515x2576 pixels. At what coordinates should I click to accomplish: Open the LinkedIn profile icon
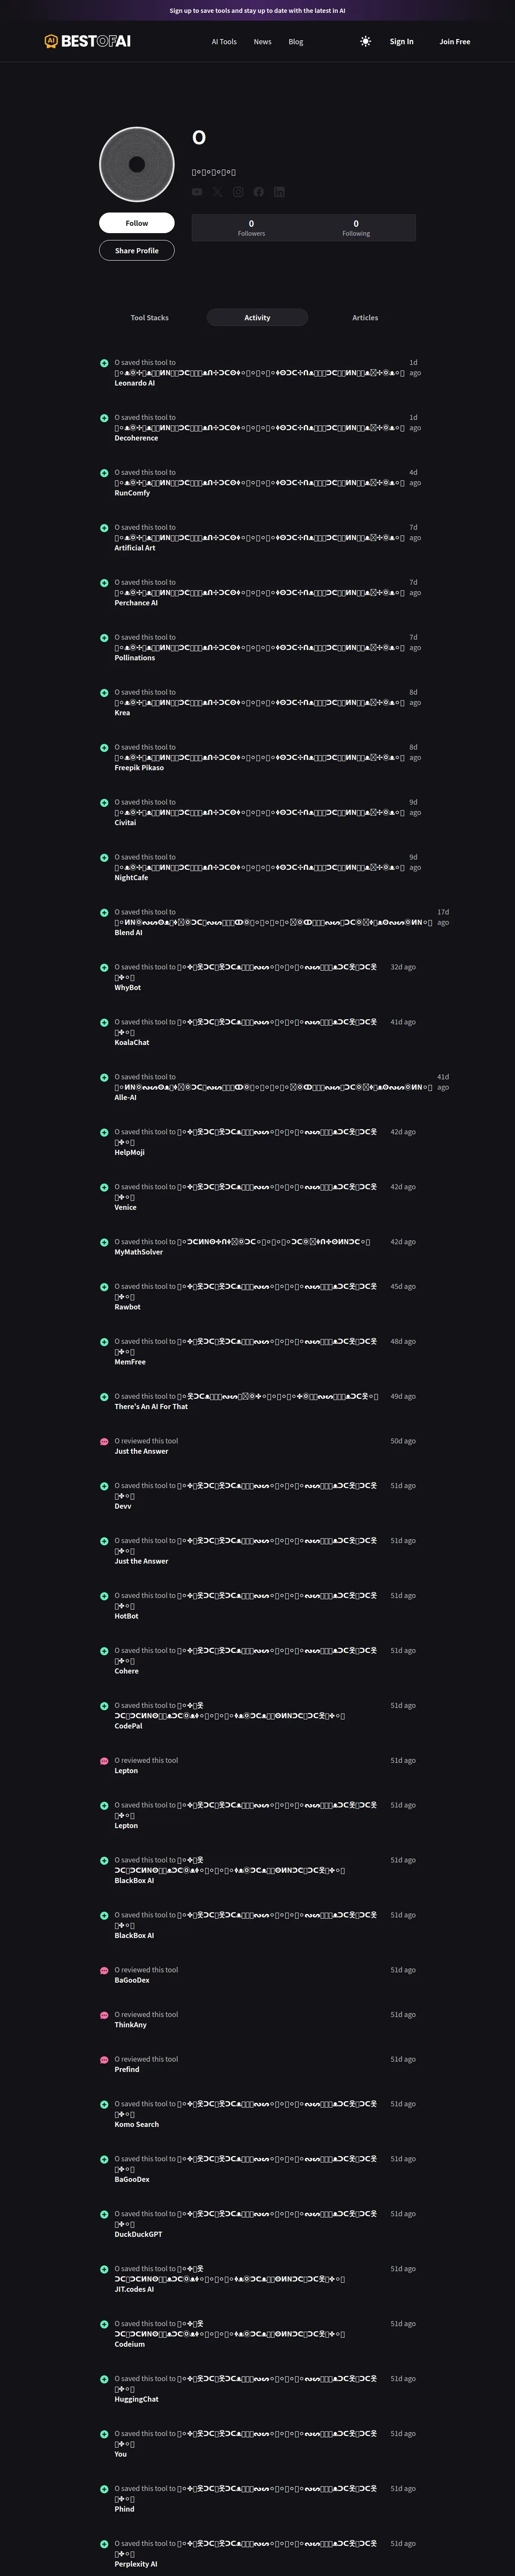click(279, 192)
